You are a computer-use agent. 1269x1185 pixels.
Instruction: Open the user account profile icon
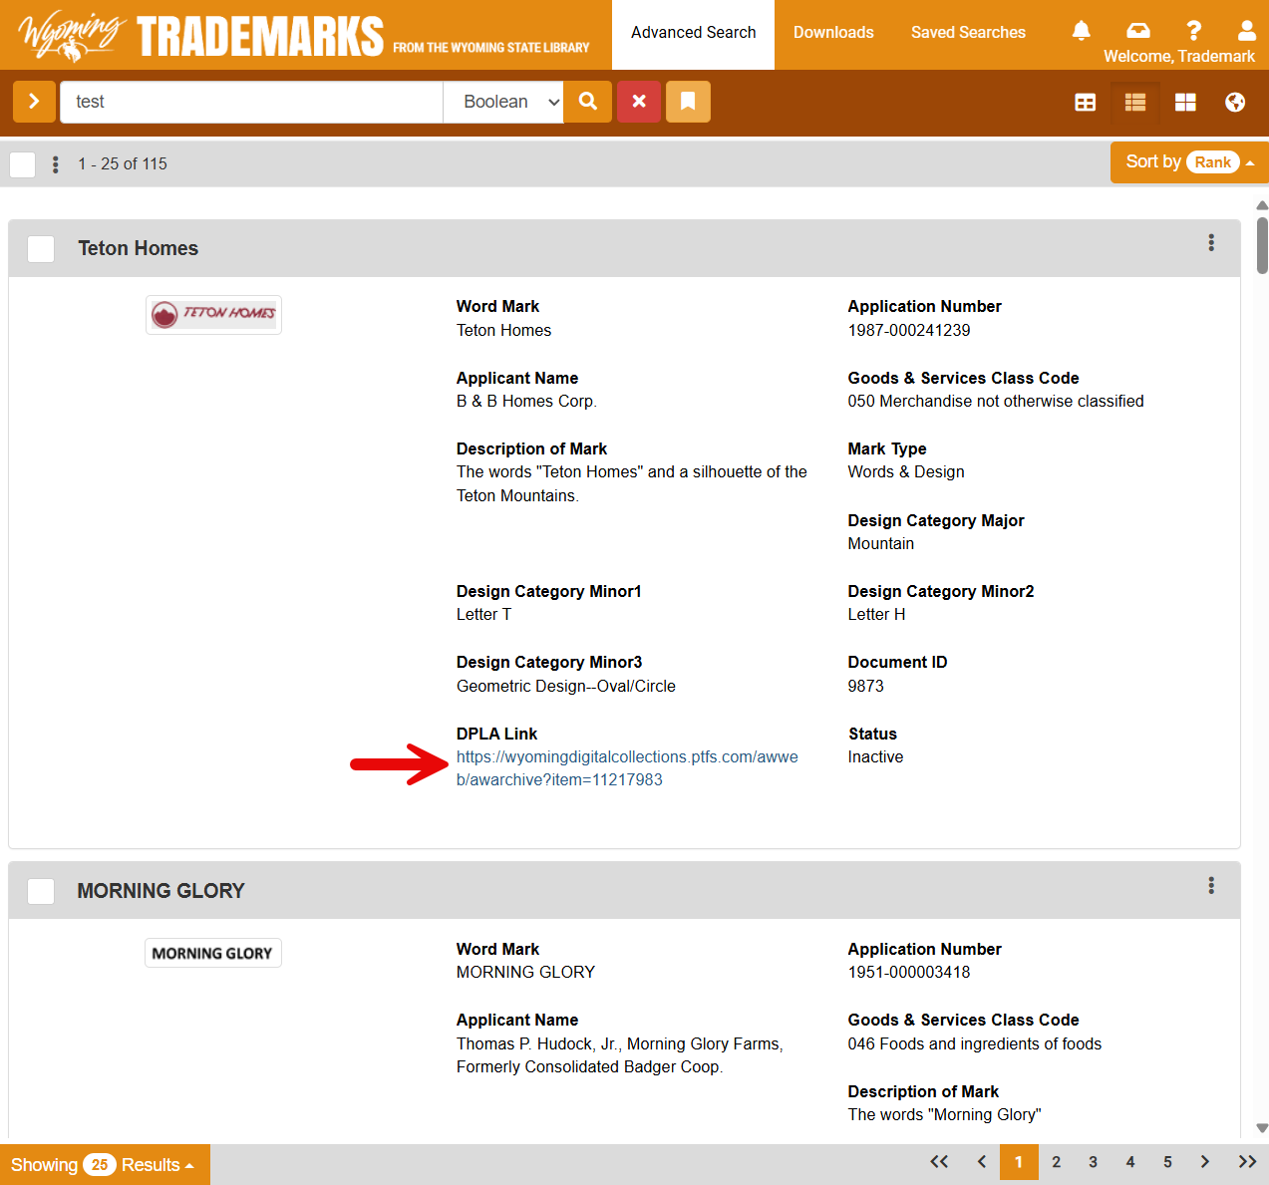1247,31
